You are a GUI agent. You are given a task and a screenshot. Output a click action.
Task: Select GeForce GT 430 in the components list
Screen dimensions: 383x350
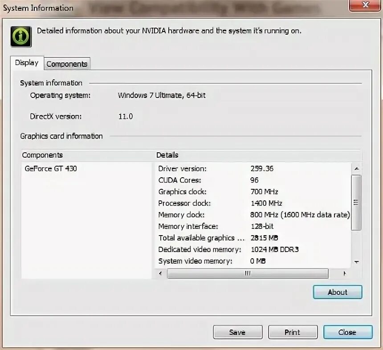coord(51,168)
